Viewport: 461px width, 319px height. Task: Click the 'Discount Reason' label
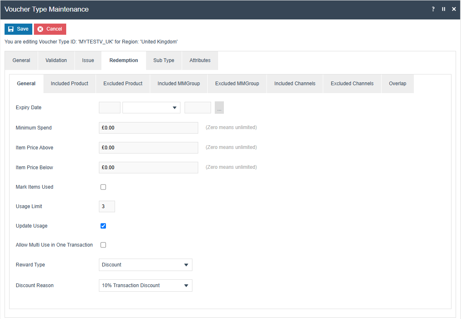click(x=35, y=285)
